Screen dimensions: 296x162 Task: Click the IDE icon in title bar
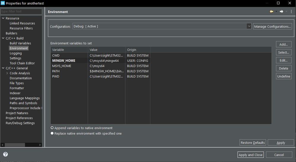pyautogui.click(x=3, y=3)
